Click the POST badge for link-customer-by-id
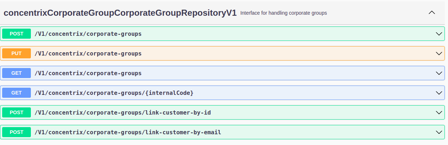The height and width of the screenshot is (145, 448). point(17,112)
